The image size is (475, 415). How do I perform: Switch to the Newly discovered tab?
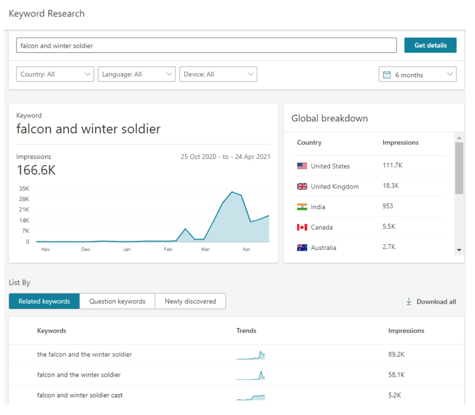(x=190, y=301)
